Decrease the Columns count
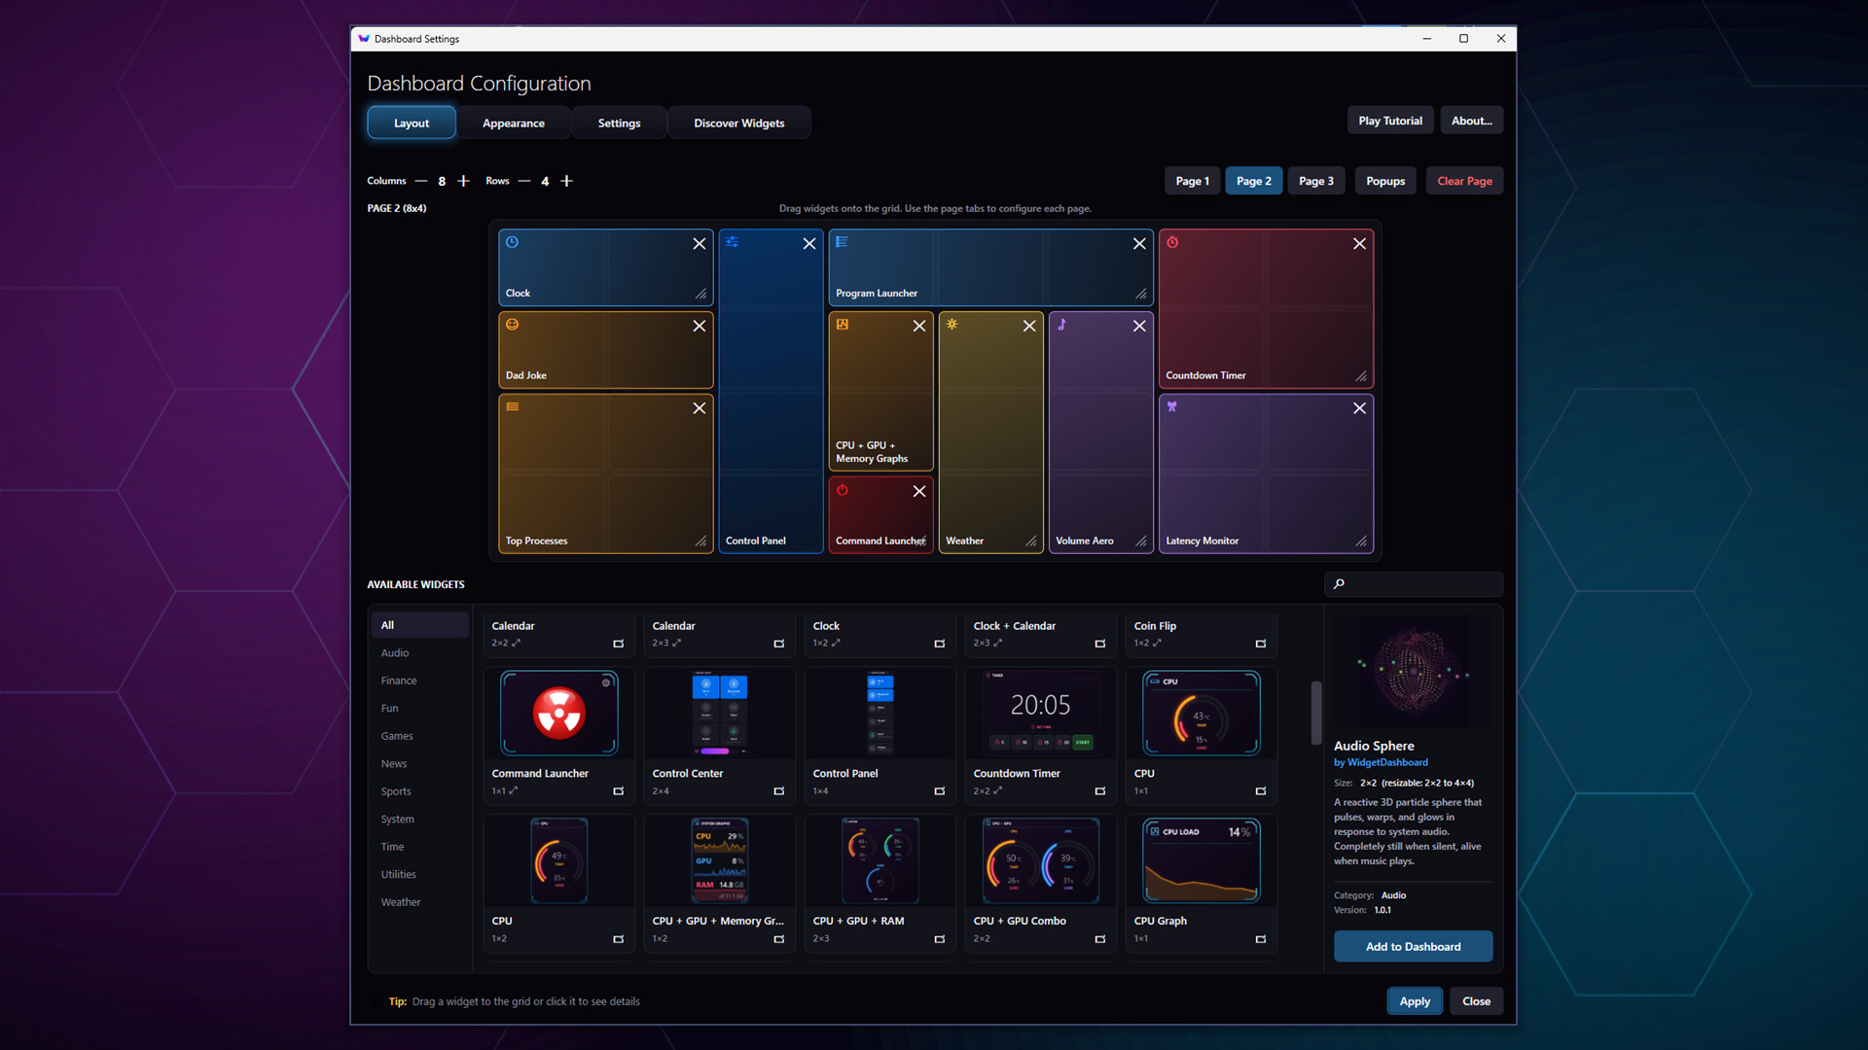Image resolution: width=1868 pixels, height=1050 pixels. coord(421,181)
